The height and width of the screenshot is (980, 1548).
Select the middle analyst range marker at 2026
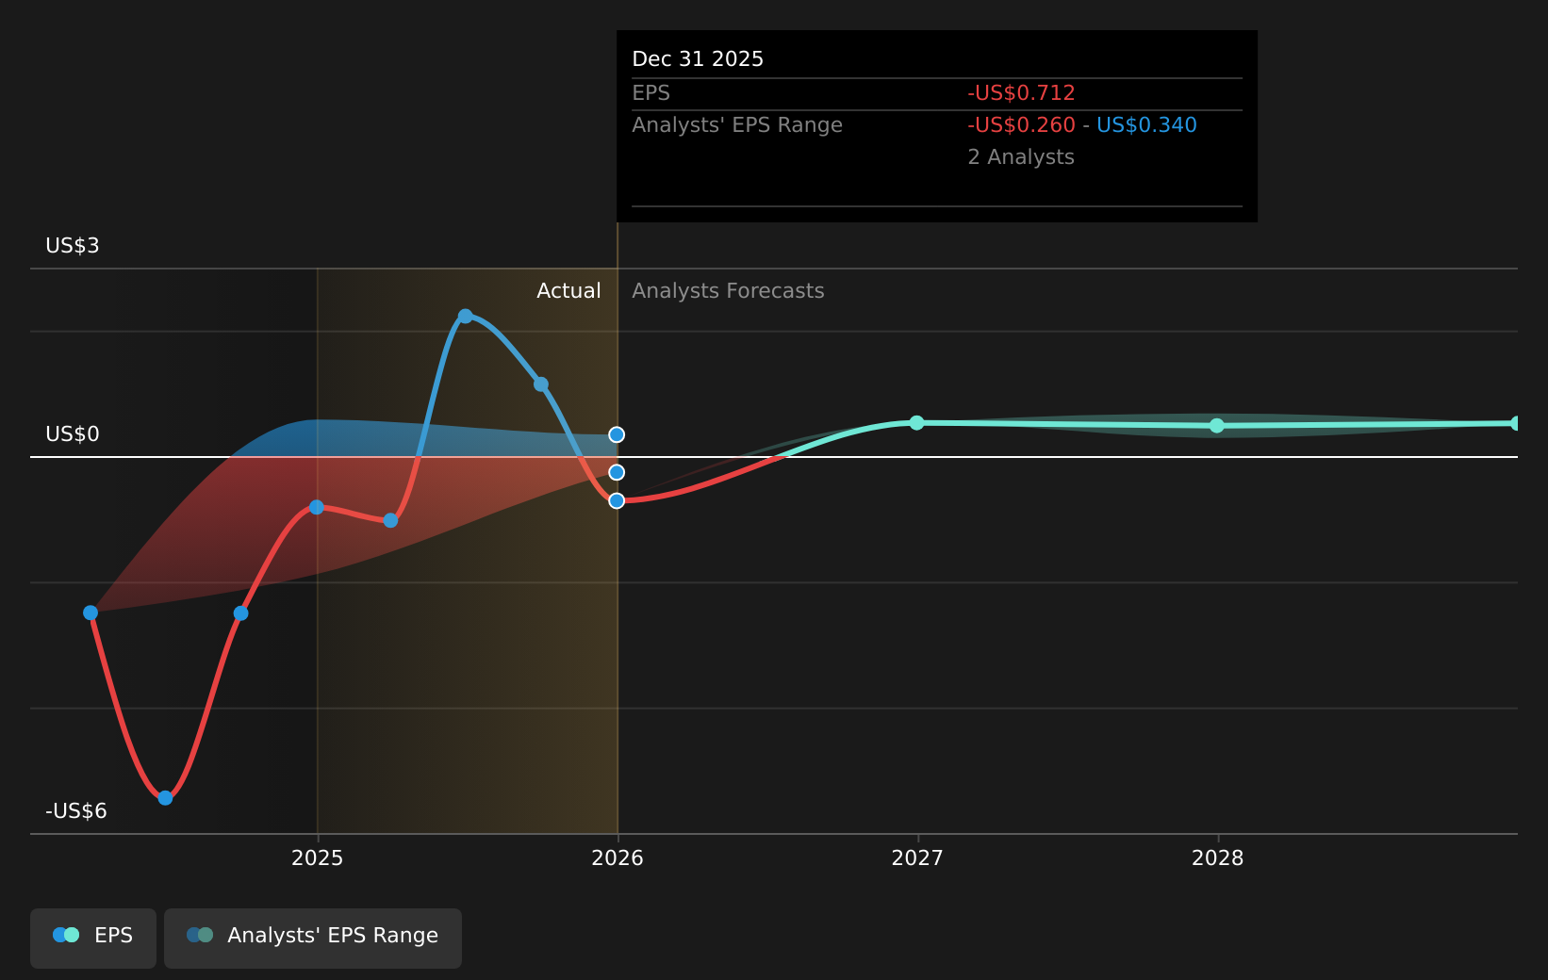pyautogui.click(x=617, y=472)
